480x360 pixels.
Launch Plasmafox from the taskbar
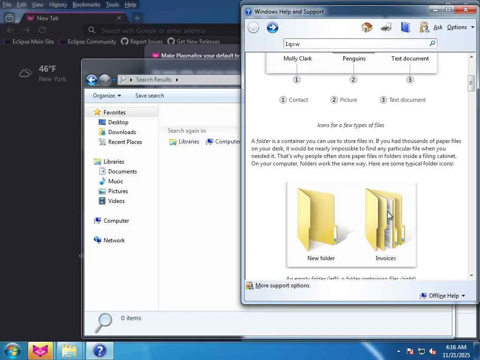[x=40, y=351]
